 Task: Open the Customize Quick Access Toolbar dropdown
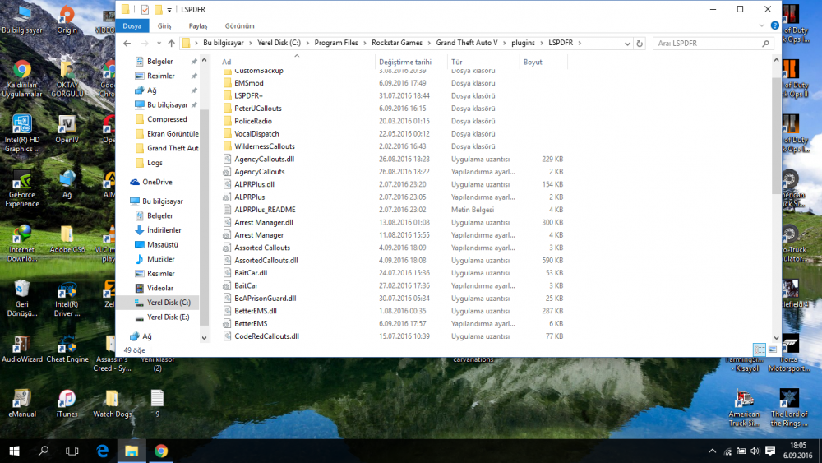coord(169,10)
